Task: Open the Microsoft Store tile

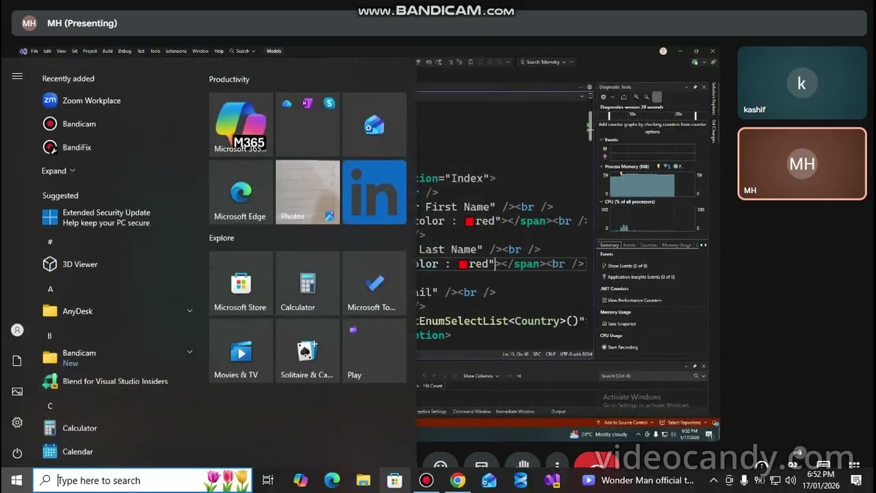Action: (x=240, y=283)
